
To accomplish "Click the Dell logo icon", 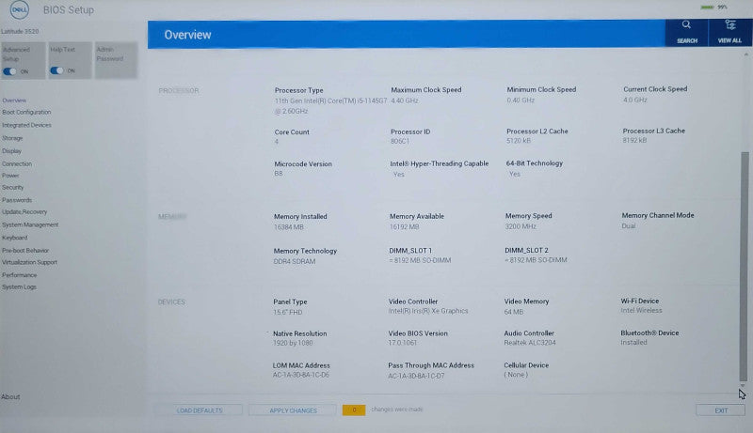I will click(20, 9).
